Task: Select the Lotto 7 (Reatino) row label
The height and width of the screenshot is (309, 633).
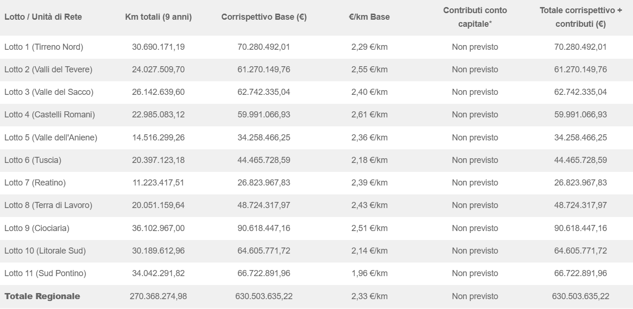Action: tap(35, 183)
